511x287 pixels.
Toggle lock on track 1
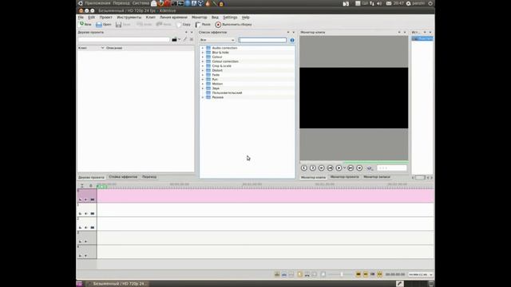80,214
